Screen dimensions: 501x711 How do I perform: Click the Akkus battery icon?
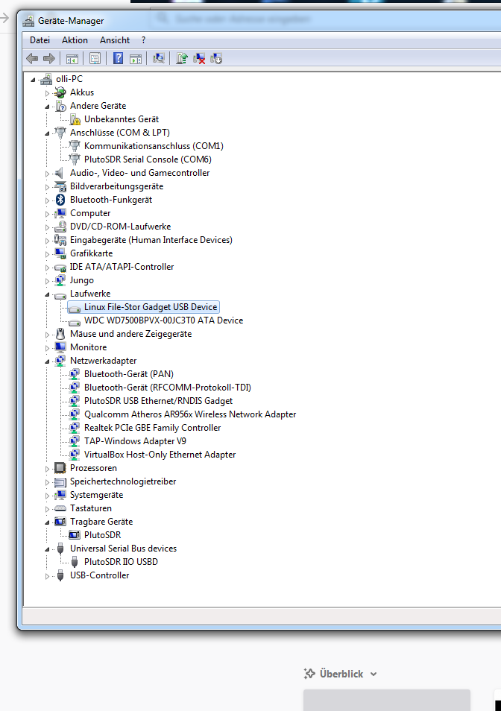pos(60,92)
